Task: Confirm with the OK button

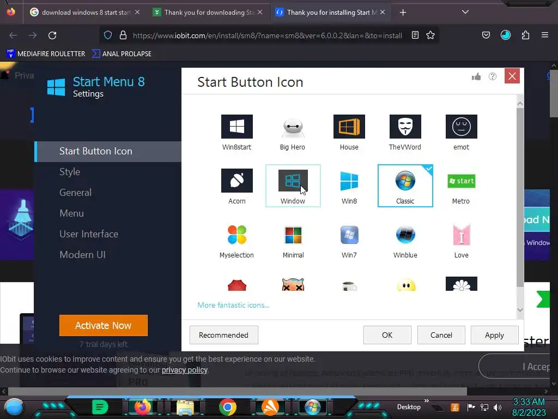Action: pyautogui.click(x=387, y=335)
